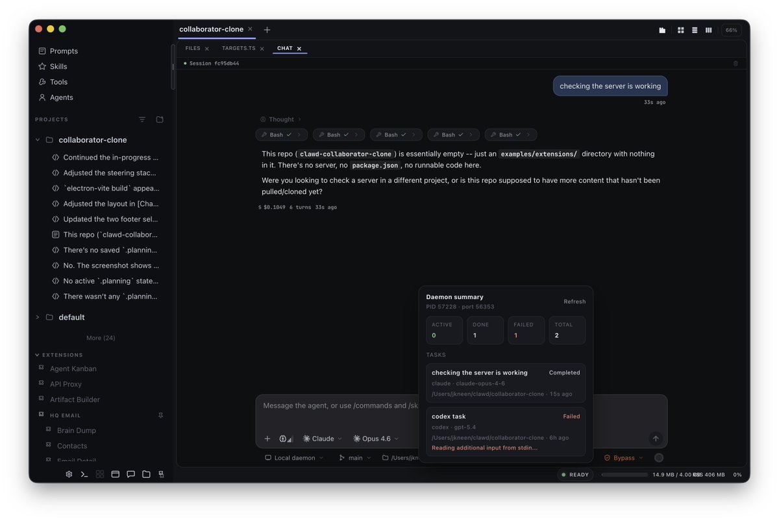Open a new tab with plus icon
The image size is (779, 521).
[267, 30]
